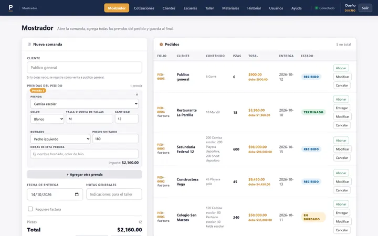The height and width of the screenshot is (236, 378).
Task: Open the Mostrador tab
Action: pos(117,8)
